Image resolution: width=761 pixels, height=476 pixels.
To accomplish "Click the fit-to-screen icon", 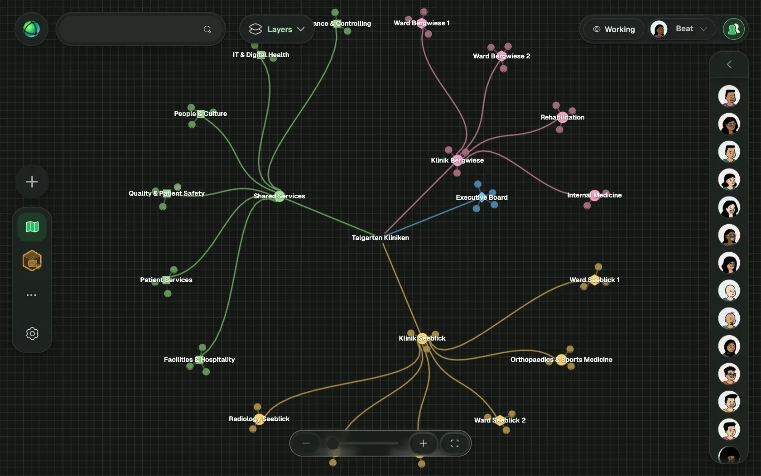I will (x=455, y=443).
